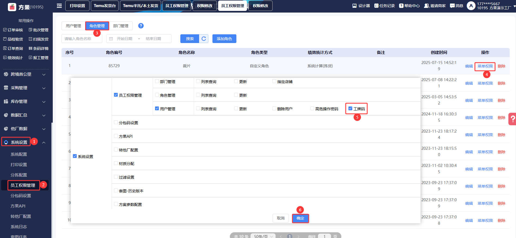The width and height of the screenshot is (516, 238).
Task: Uncheck the 工牌码 checkbox
Action: 350,109
